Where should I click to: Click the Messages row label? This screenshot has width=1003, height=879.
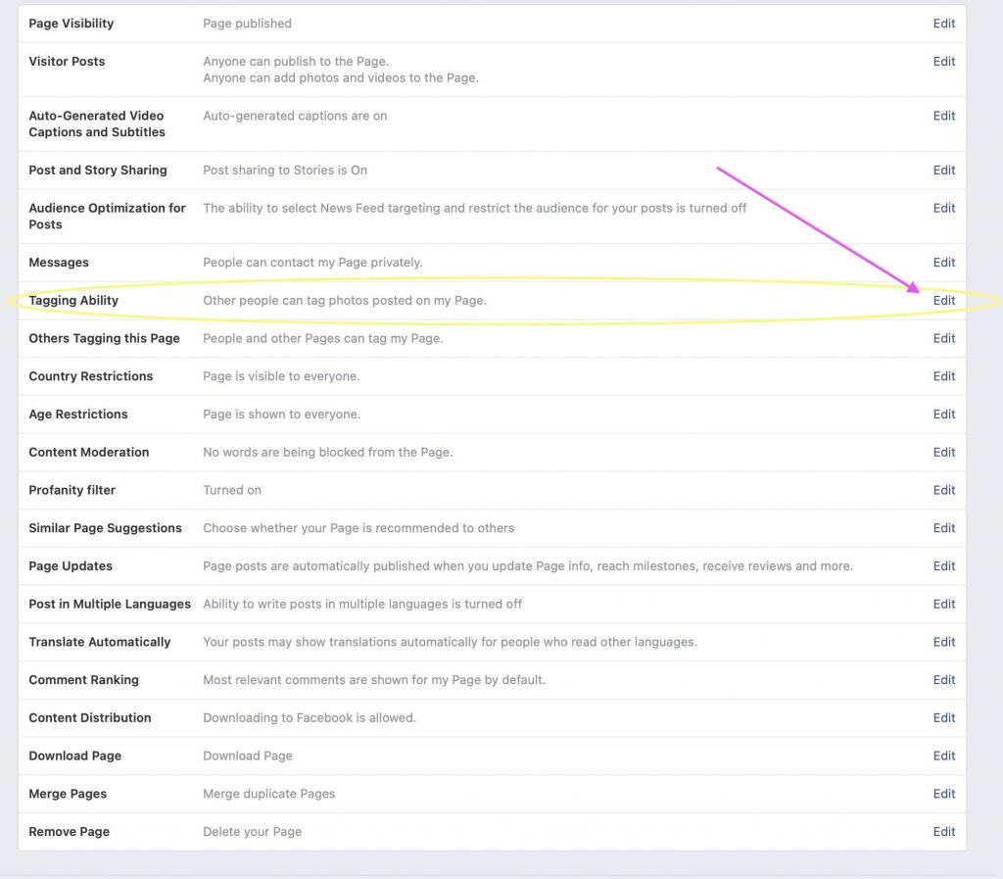point(59,263)
